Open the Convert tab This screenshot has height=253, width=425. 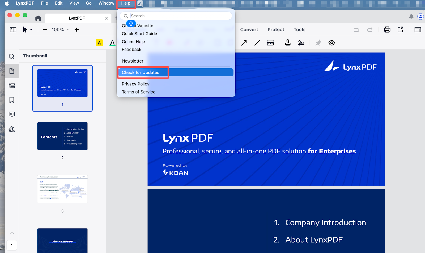pyautogui.click(x=249, y=30)
